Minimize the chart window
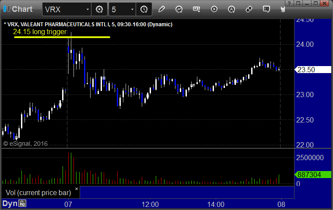 pyautogui.click(x=307, y=3)
